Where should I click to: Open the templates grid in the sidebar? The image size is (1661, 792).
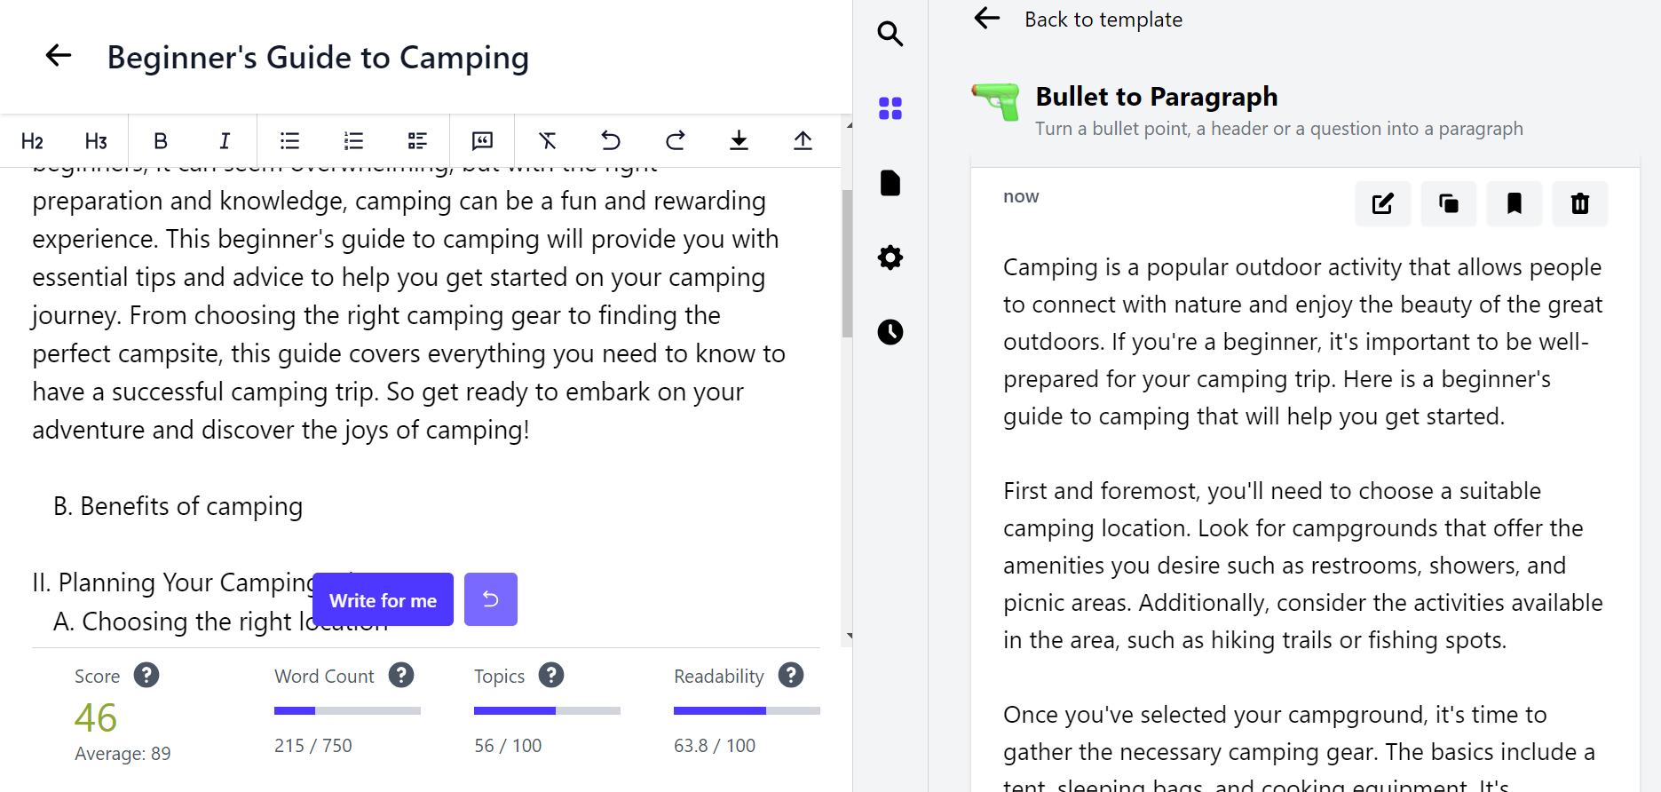pyautogui.click(x=890, y=108)
